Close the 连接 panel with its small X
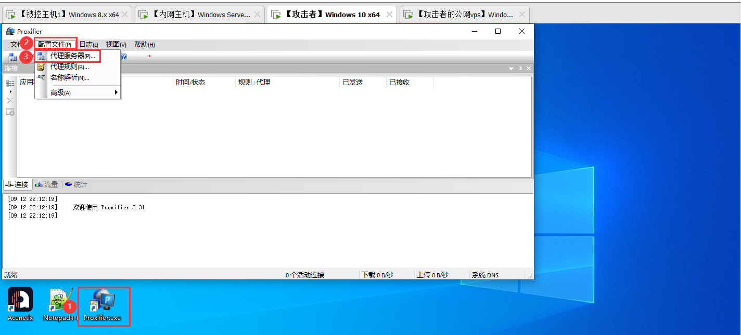 pos(529,69)
